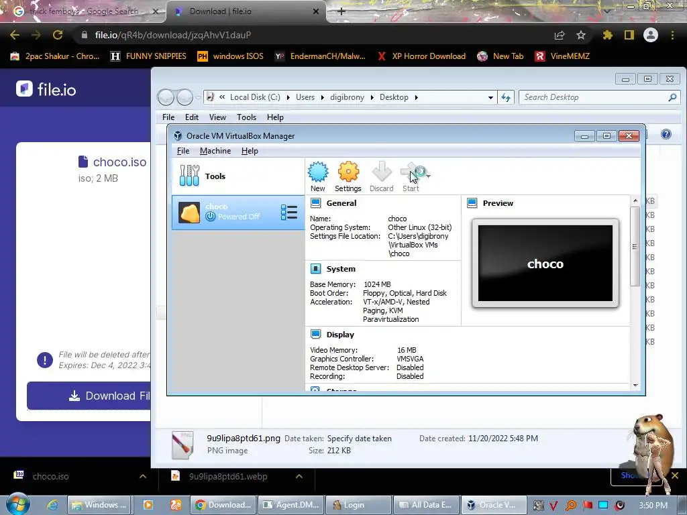This screenshot has height=515, width=687.
Task: Expand the 9u9lipa8ptd61.webp download chevron
Action: pos(299,477)
